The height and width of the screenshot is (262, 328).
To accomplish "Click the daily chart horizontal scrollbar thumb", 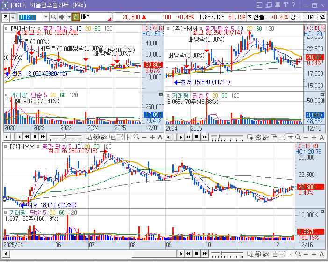I will [x=154, y=254].
